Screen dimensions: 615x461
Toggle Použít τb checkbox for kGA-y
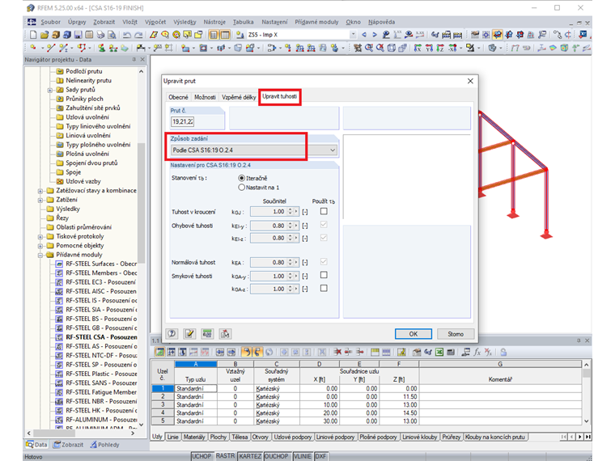(324, 275)
